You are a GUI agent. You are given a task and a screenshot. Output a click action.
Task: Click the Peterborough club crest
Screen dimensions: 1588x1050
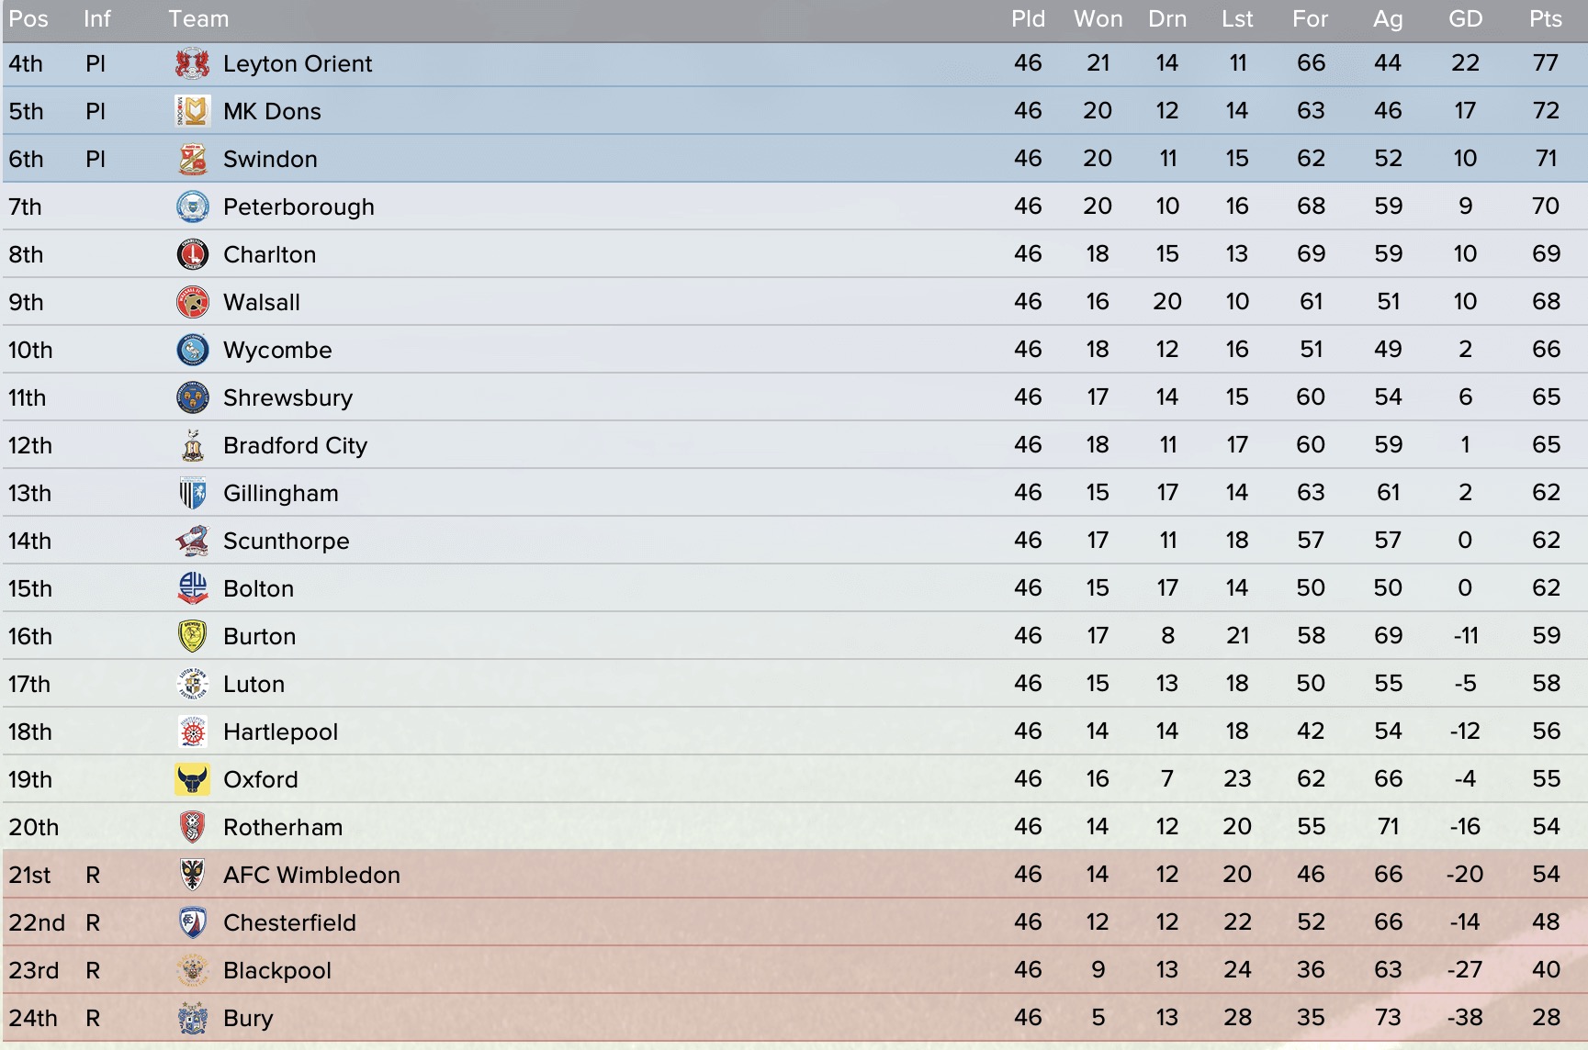[193, 207]
